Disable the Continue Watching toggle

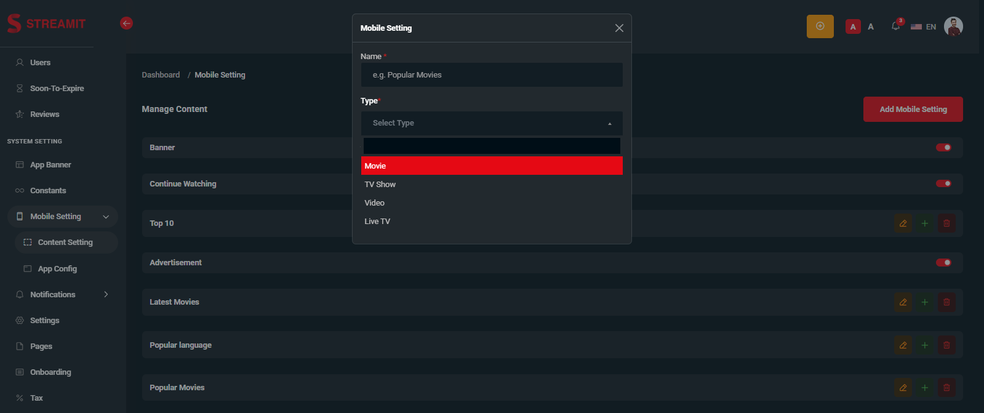(x=943, y=183)
